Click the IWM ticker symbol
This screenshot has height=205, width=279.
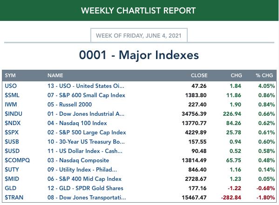[x=11, y=105]
